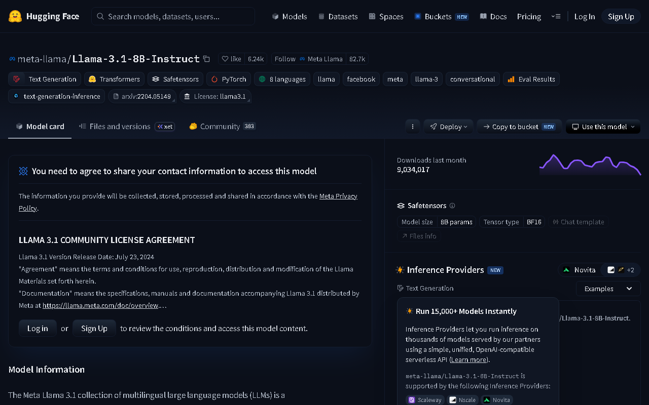
Task: Open Datasets in the top navigation
Action: coord(338,16)
